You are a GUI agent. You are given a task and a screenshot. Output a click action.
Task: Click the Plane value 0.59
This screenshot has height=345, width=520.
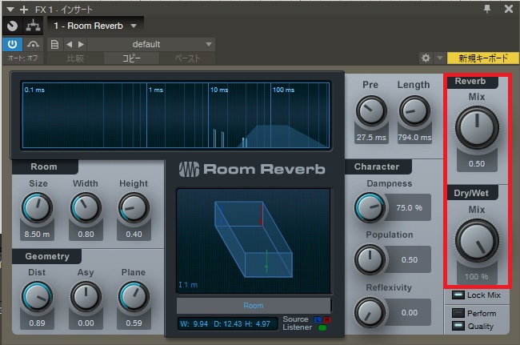click(x=134, y=323)
